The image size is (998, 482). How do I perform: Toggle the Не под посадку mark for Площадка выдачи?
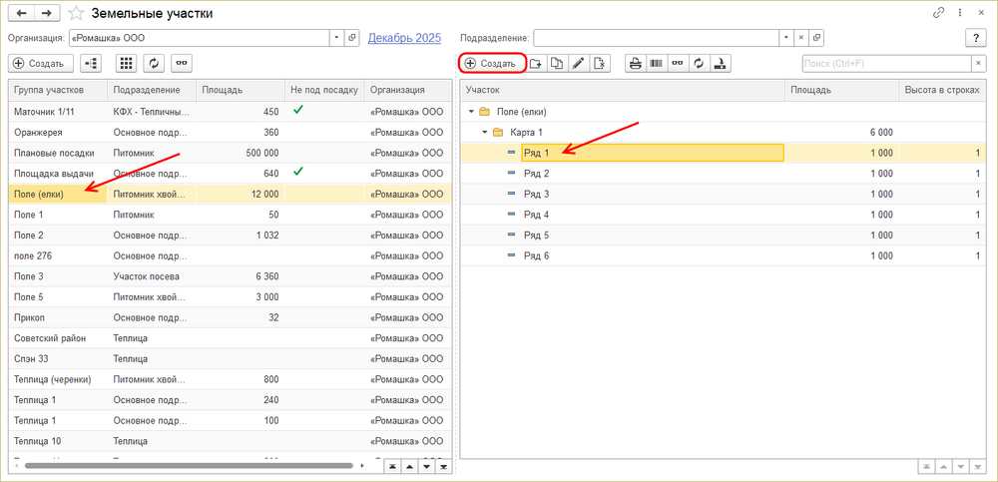click(x=297, y=173)
